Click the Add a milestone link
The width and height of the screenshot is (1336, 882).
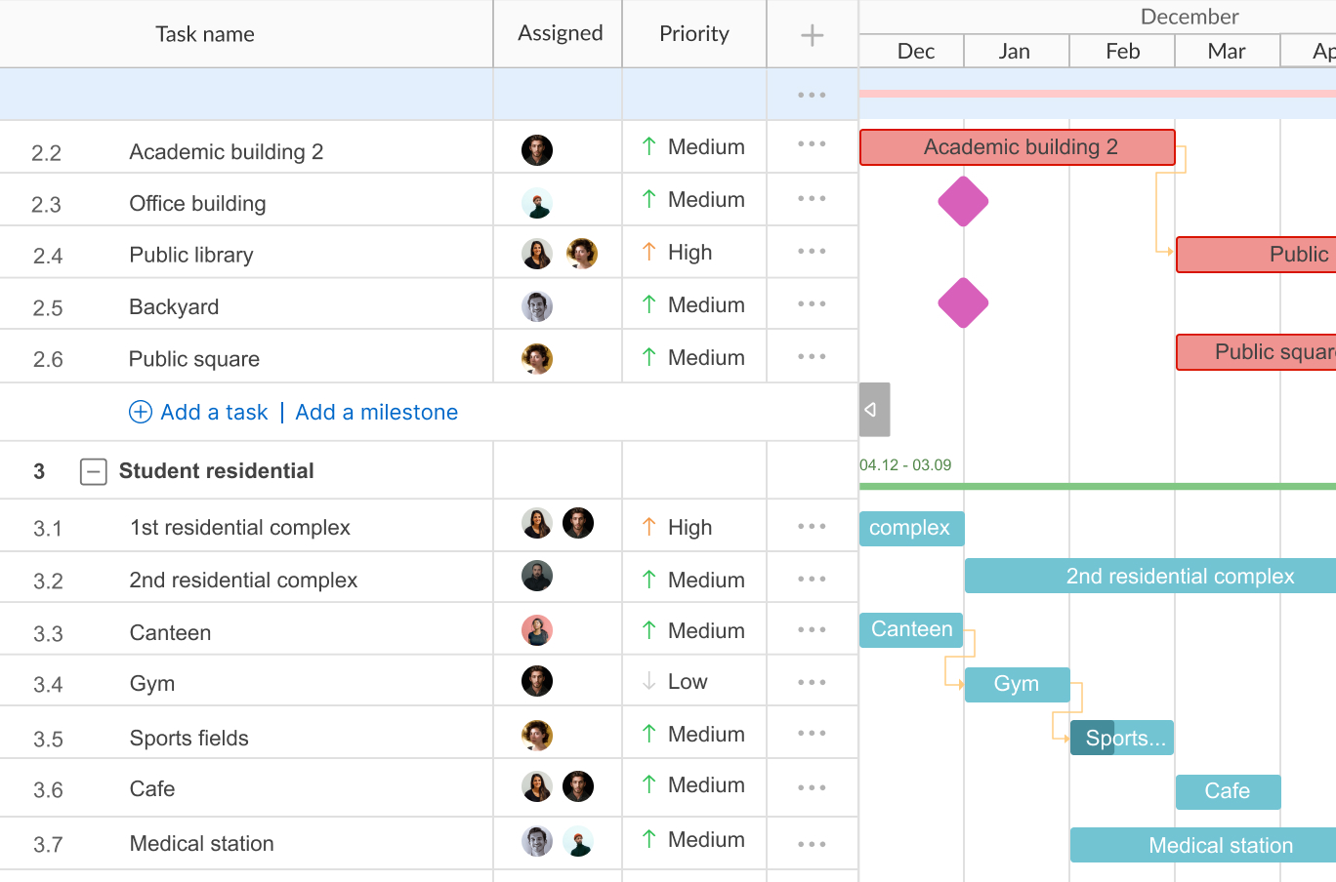(376, 413)
